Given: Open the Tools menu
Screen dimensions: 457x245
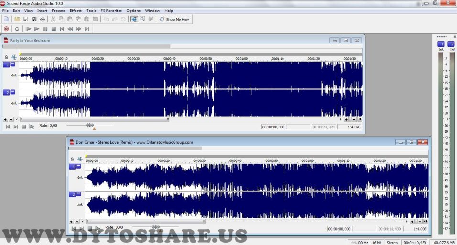Looking at the screenshot, I should 91,11.
